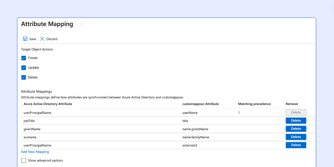Delete the surname mapping row
Image resolution: width=334 pixels, height=167 pixels.
click(296, 137)
